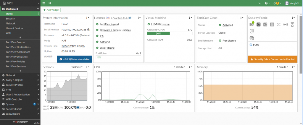Expand the VPN sidebar menu
This screenshot has height=125, width=303.
(20, 90)
